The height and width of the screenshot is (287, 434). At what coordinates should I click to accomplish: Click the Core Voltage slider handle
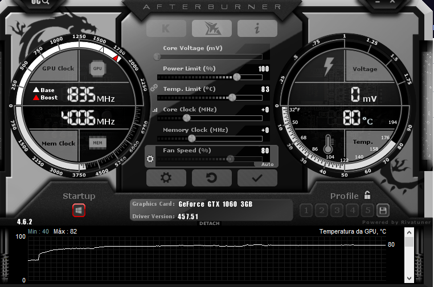[x=157, y=57]
